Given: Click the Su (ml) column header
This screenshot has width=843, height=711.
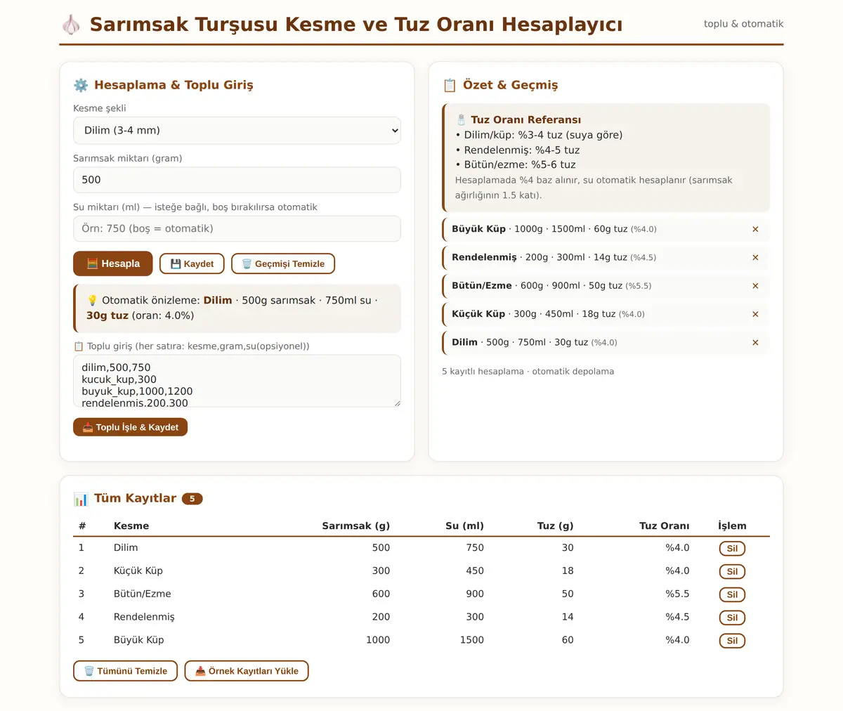Looking at the screenshot, I should 464,526.
